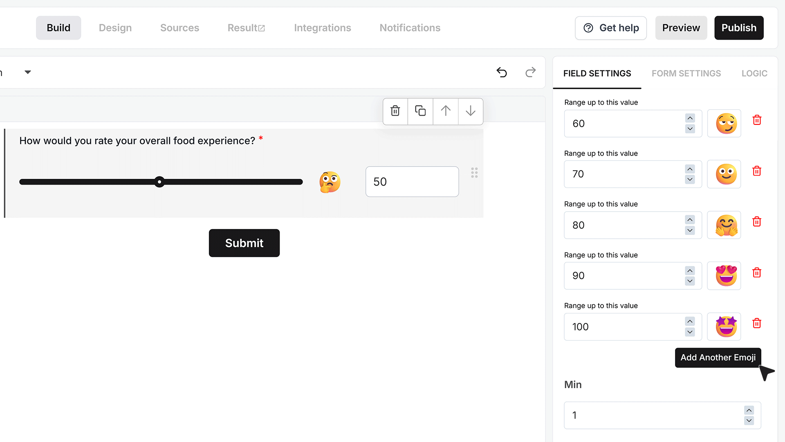Click the Add Another Emoji button
The height and width of the screenshot is (442, 785).
[x=718, y=358]
